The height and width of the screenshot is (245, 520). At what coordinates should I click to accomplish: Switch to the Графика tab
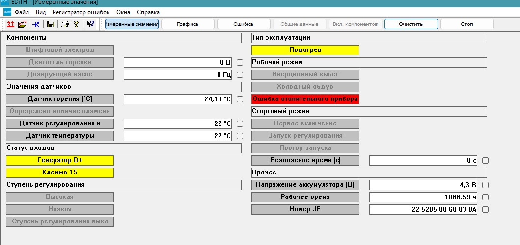click(188, 24)
